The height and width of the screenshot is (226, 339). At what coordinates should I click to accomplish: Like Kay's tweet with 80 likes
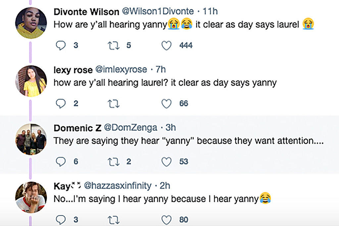(166, 219)
